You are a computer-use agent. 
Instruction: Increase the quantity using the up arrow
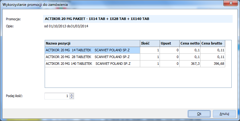[71, 95]
